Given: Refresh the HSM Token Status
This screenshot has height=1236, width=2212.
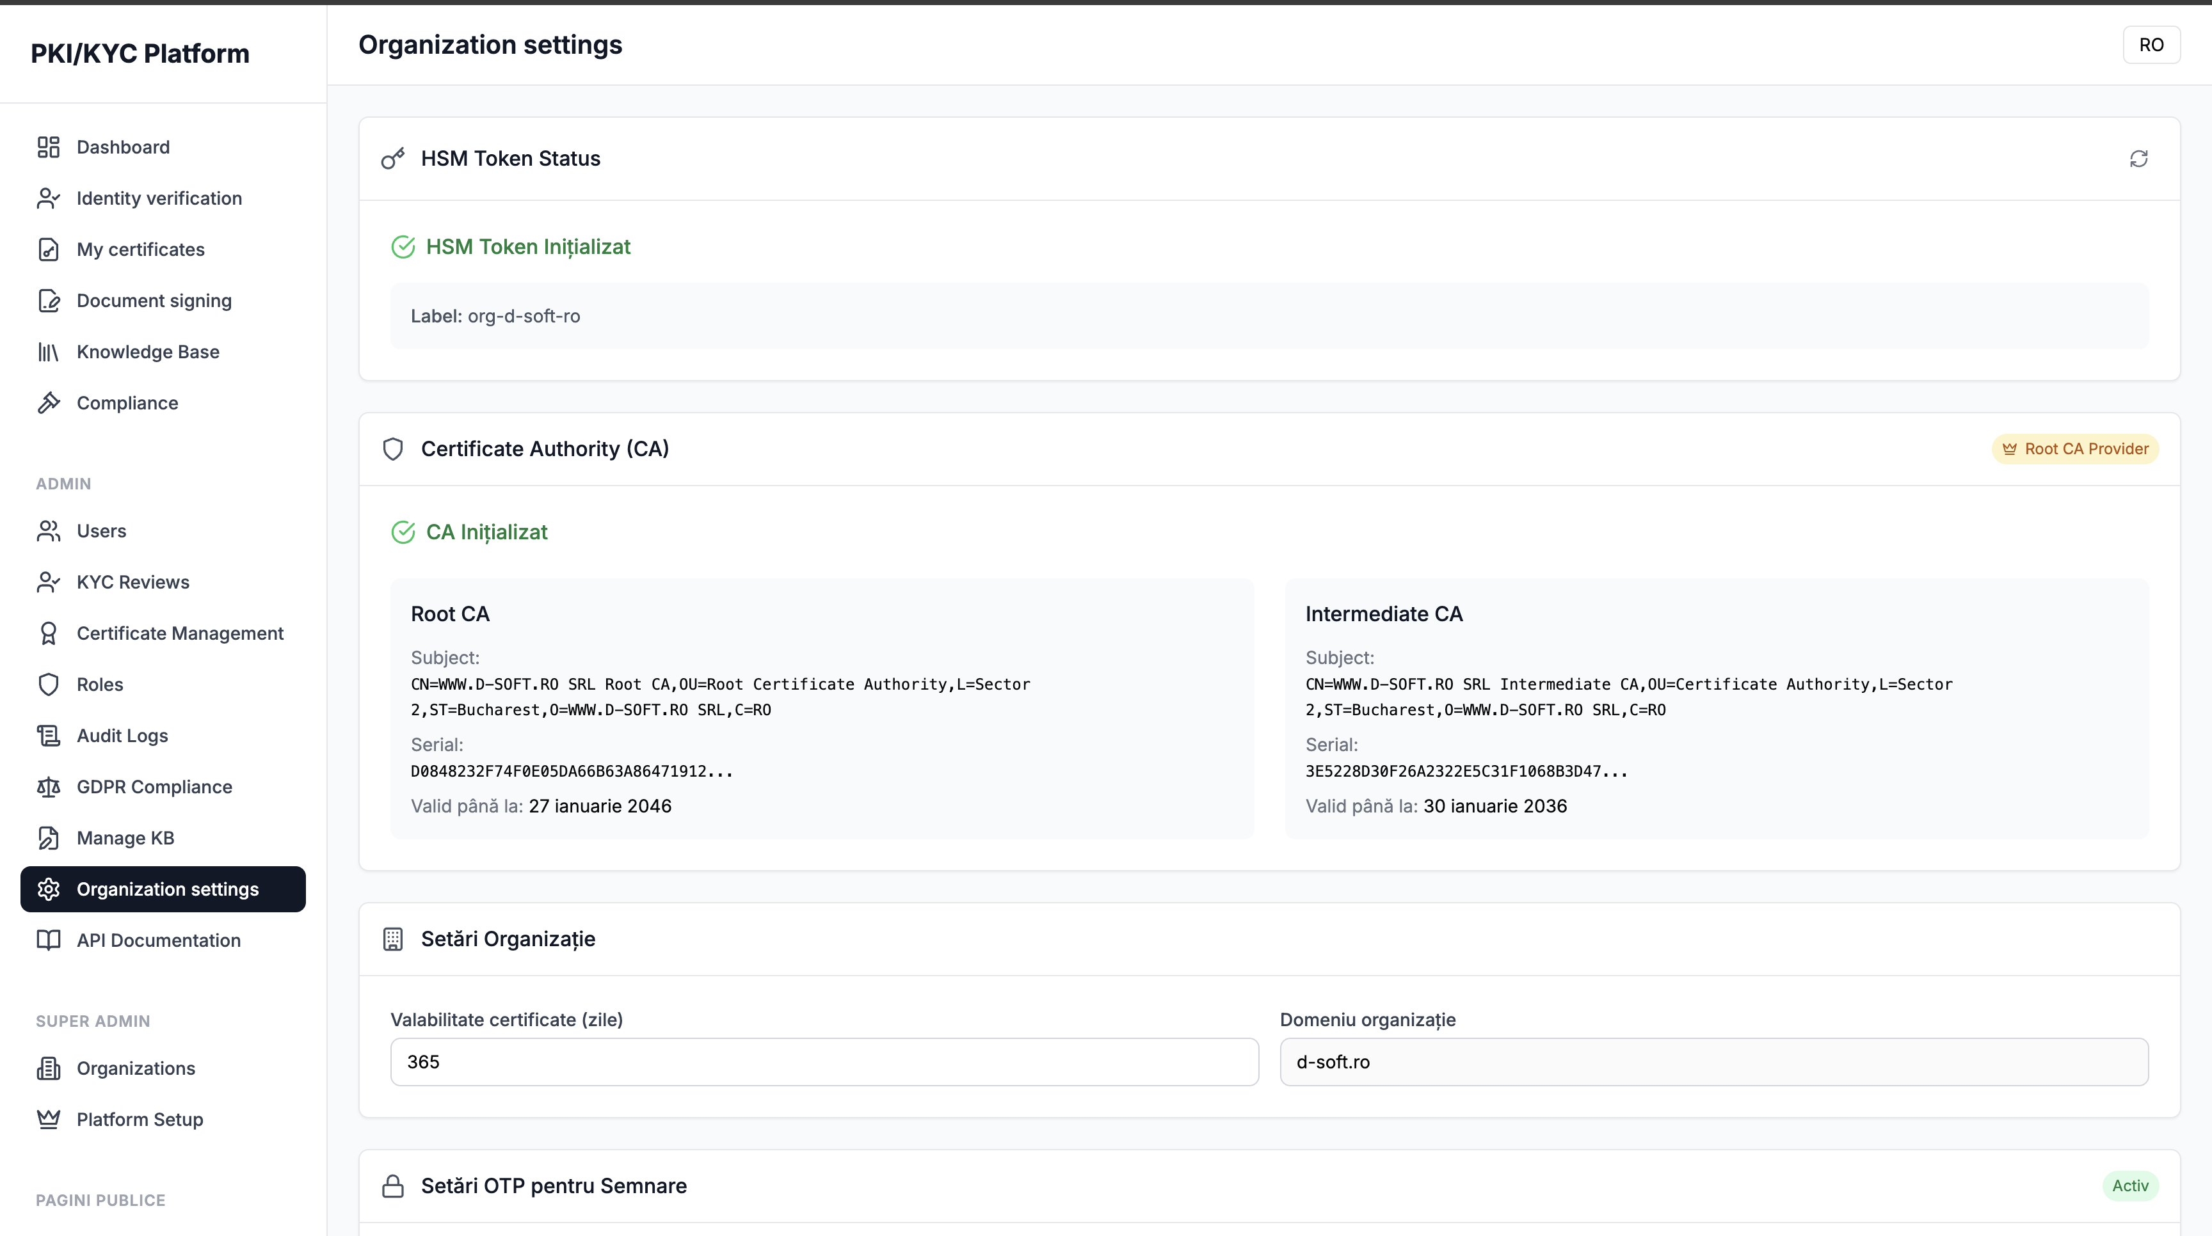Looking at the screenshot, I should (2138, 159).
